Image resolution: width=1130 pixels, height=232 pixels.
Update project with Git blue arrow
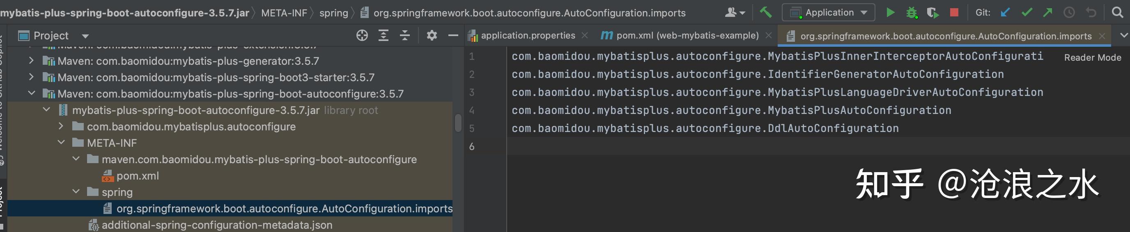coord(1005,13)
